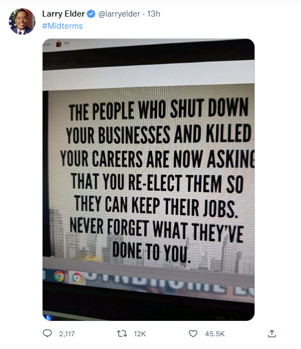Select the Groups tab in the photo
The height and width of the screenshot is (349, 301).
pyautogui.click(x=90, y=61)
